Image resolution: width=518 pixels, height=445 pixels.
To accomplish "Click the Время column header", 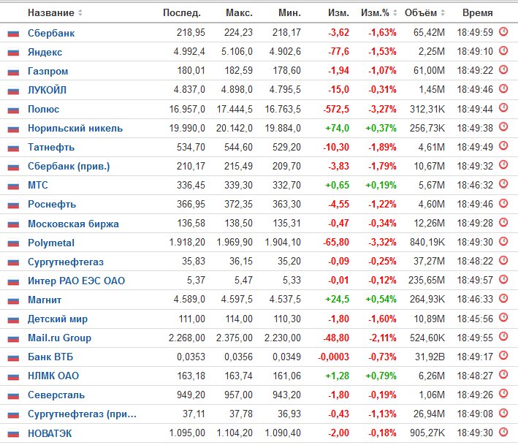I will pyautogui.click(x=477, y=13).
